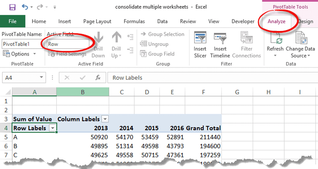
Task: Click the Insert Function fx icon
Action: [98, 77]
